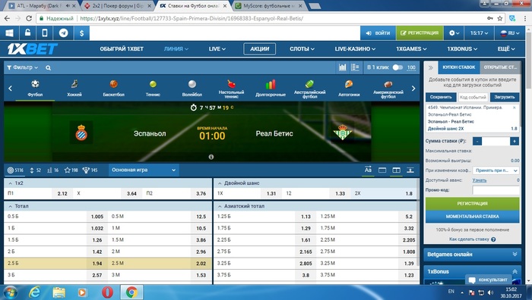Open the language RU dropdown
This screenshot has width=532, height=300.
(x=510, y=33)
